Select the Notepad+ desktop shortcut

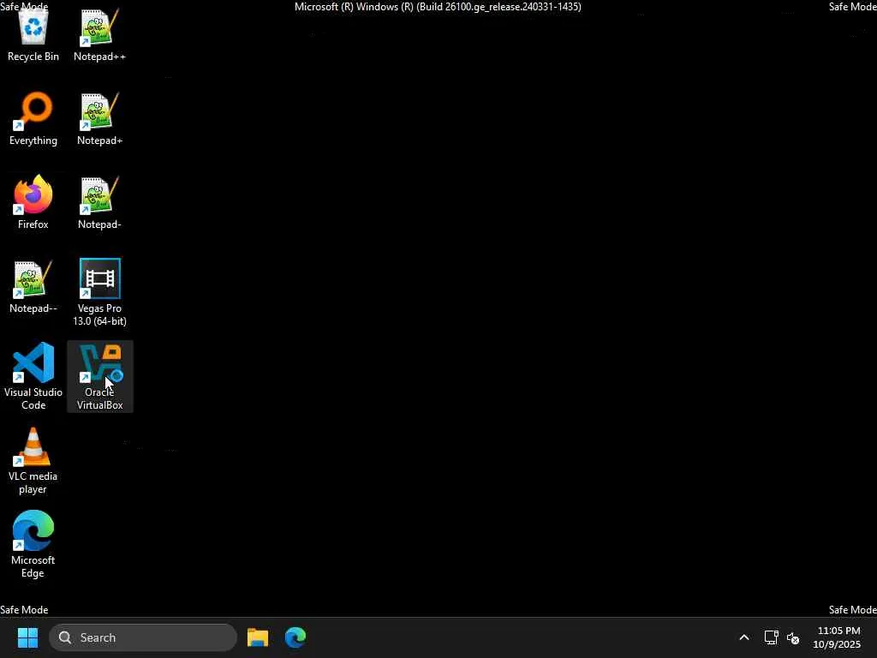coord(99,118)
